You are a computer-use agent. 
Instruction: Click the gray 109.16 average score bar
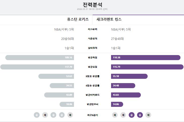point(40,58)
